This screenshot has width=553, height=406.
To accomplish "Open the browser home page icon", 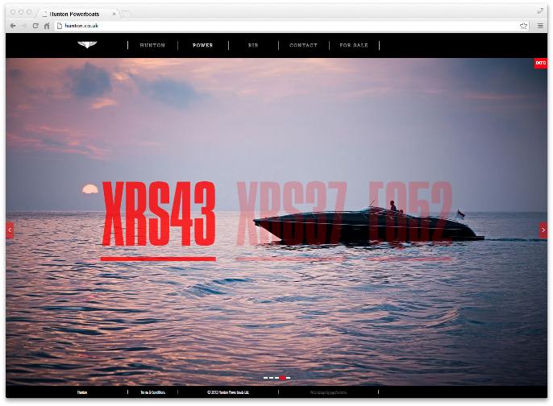I will [x=47, y=26].
